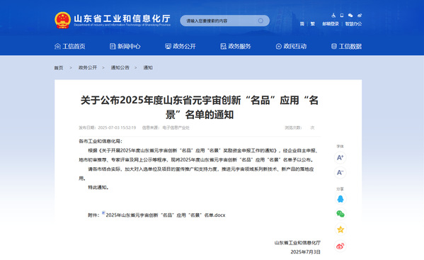Share the article via green WeChat icon
Image resolution: width=424 pixels, height=260 pixels.
[340, 214]
